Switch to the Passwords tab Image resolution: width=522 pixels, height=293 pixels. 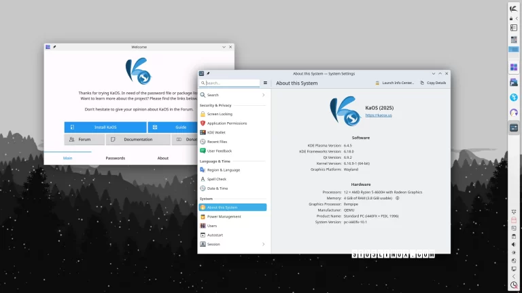[x=115, y=158]
